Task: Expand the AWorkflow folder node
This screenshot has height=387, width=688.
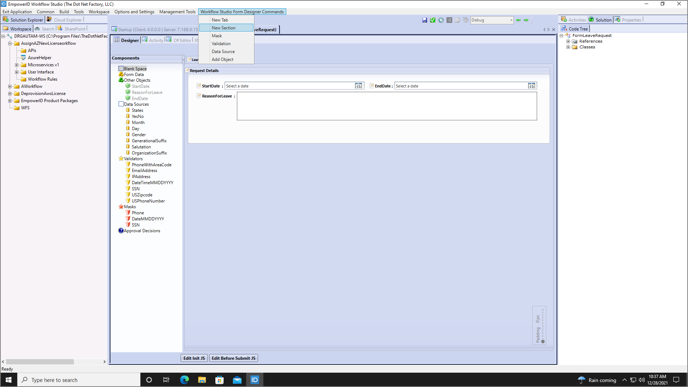Action: (x=10, y=86)
